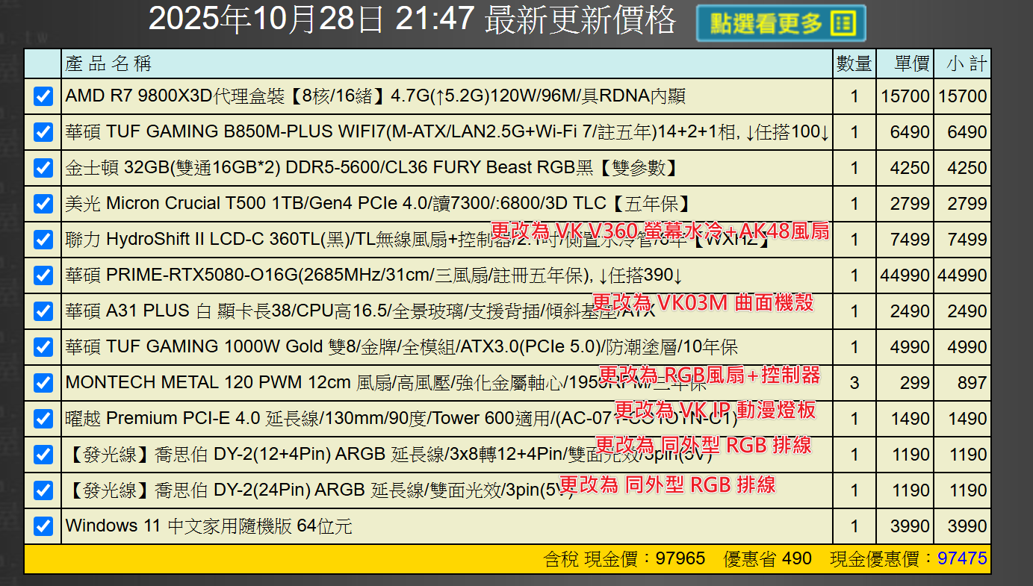Click the blue 97475 discounted cash price

click(x=962, y=558)
